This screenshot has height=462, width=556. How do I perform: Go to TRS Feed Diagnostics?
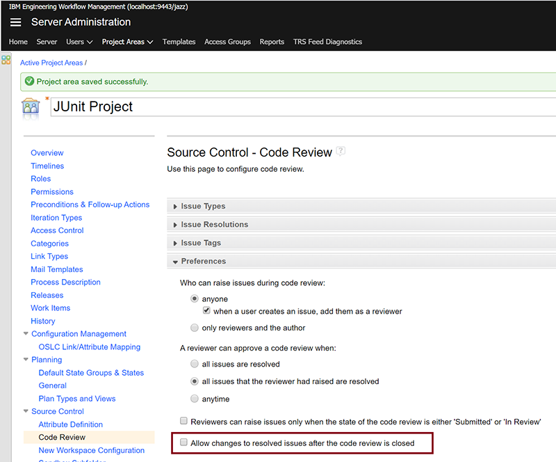coord(327,42)
